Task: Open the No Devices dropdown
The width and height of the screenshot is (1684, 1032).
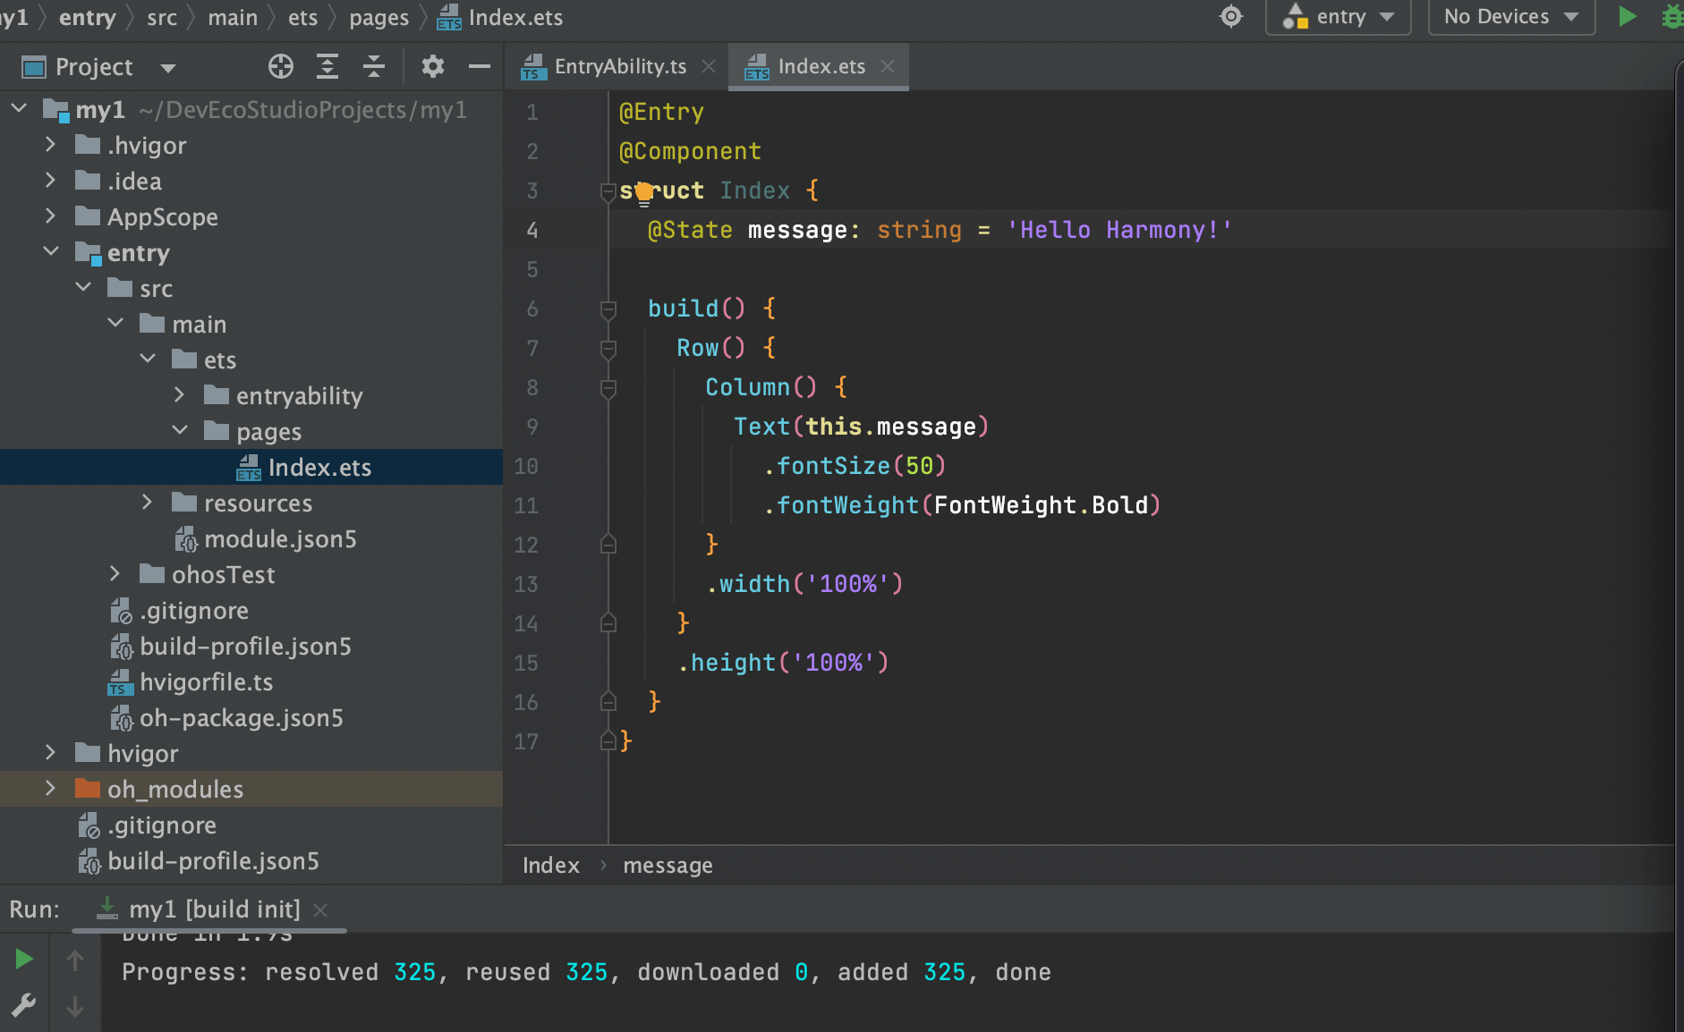Action: [x=1510, y=17]
